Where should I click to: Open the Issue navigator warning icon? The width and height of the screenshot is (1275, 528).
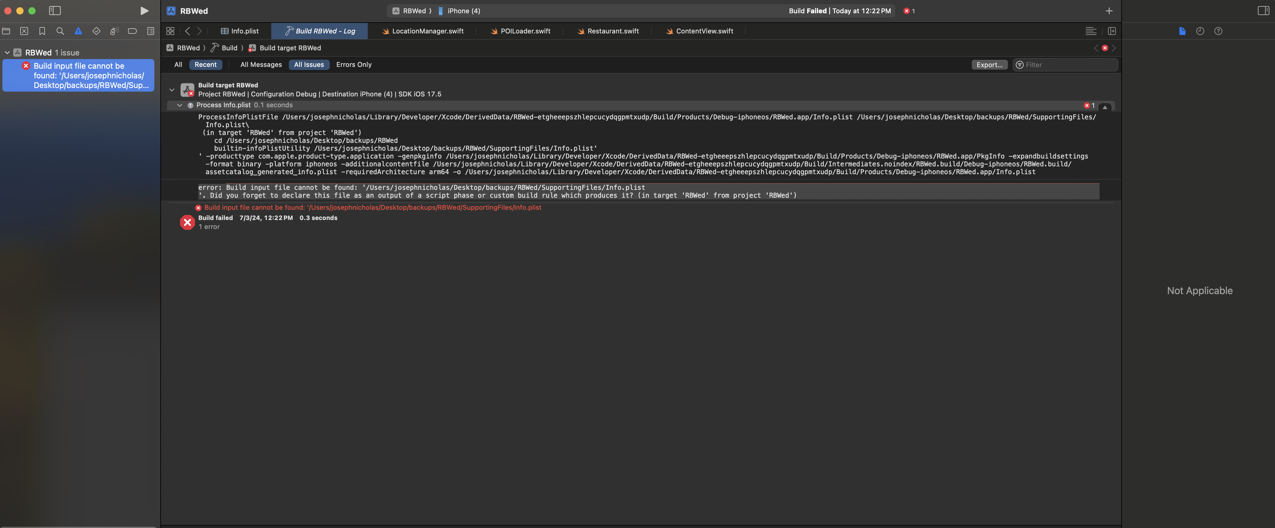tap(78, 31)
